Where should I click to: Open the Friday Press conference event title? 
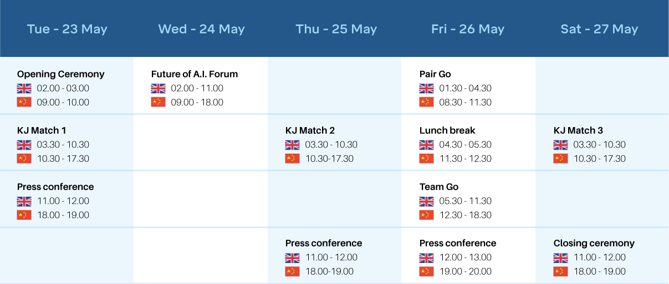458,243
